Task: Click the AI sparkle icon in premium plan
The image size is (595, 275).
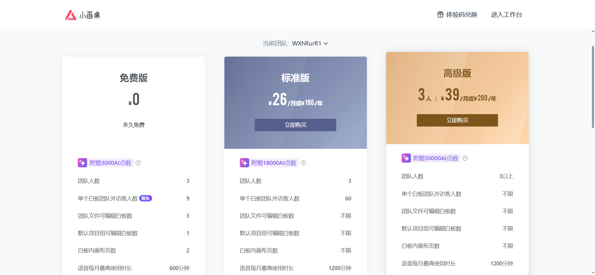Action: (406, 158)
